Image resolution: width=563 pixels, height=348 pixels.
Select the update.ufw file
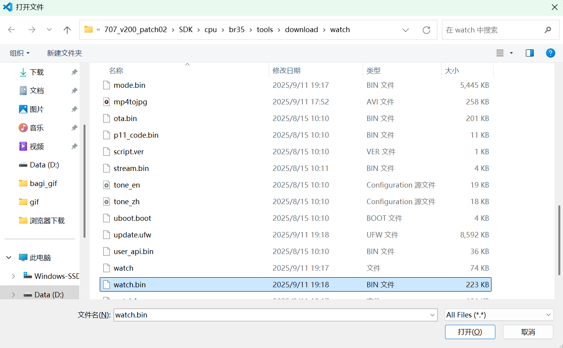click(x=295, y=235)
